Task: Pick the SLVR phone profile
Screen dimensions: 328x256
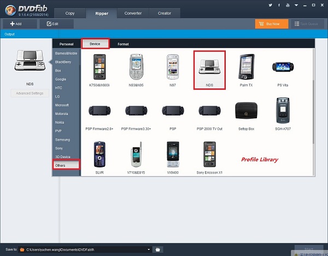Action: pyautogui.click(x=99, y=158)
